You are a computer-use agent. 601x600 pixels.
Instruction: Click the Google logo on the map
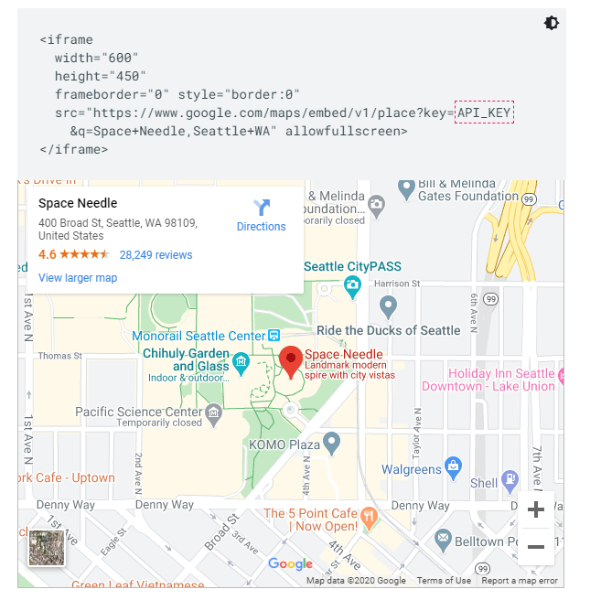point(290,563)
